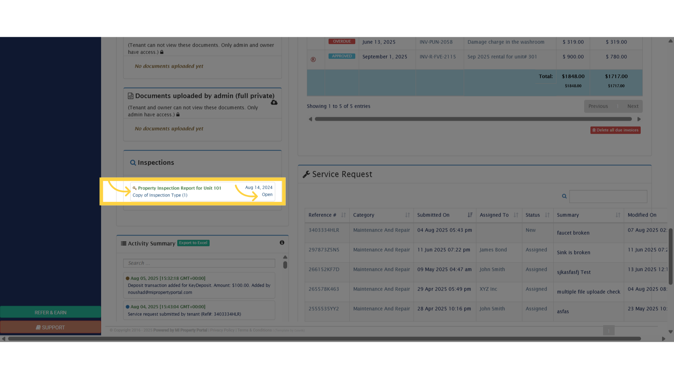Sort by Status column
The height and width of the screenshot is (379, 674).
point(537,215)
